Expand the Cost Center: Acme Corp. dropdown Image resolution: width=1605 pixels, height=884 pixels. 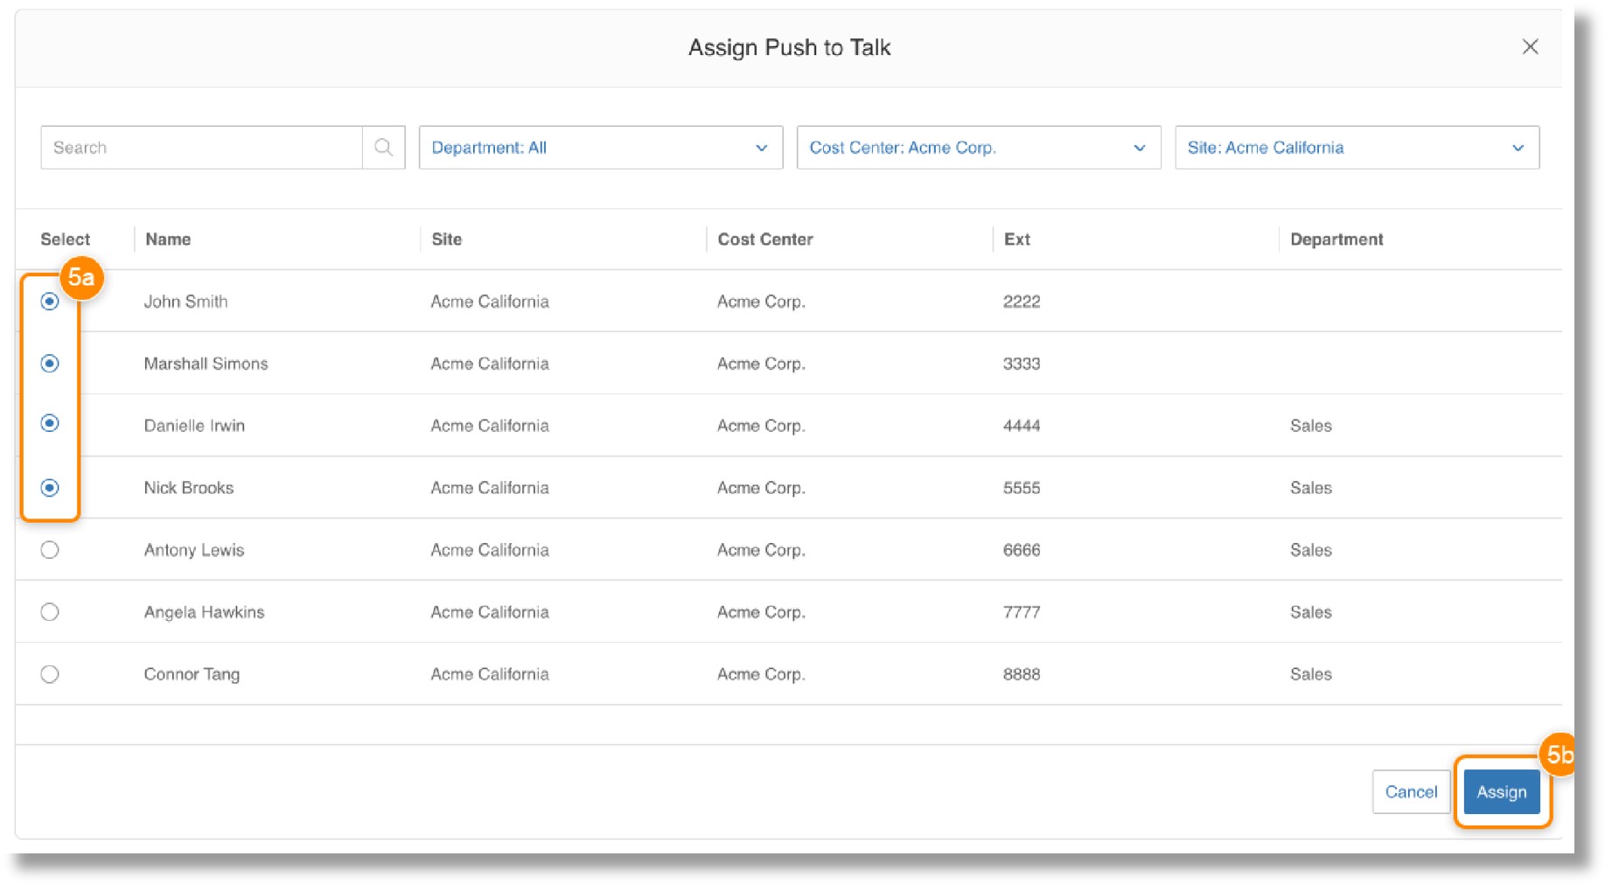(x=978, y=148)
